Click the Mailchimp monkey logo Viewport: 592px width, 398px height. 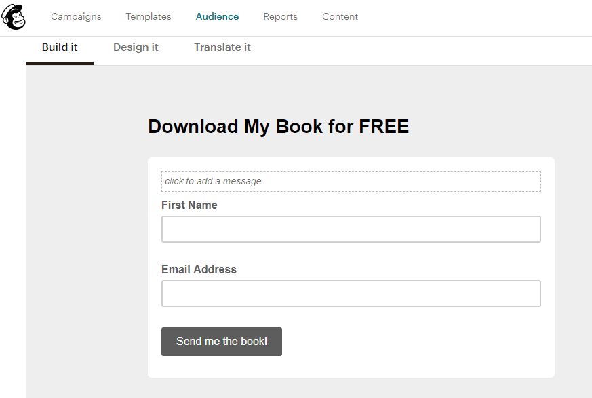tap(14, 17)
